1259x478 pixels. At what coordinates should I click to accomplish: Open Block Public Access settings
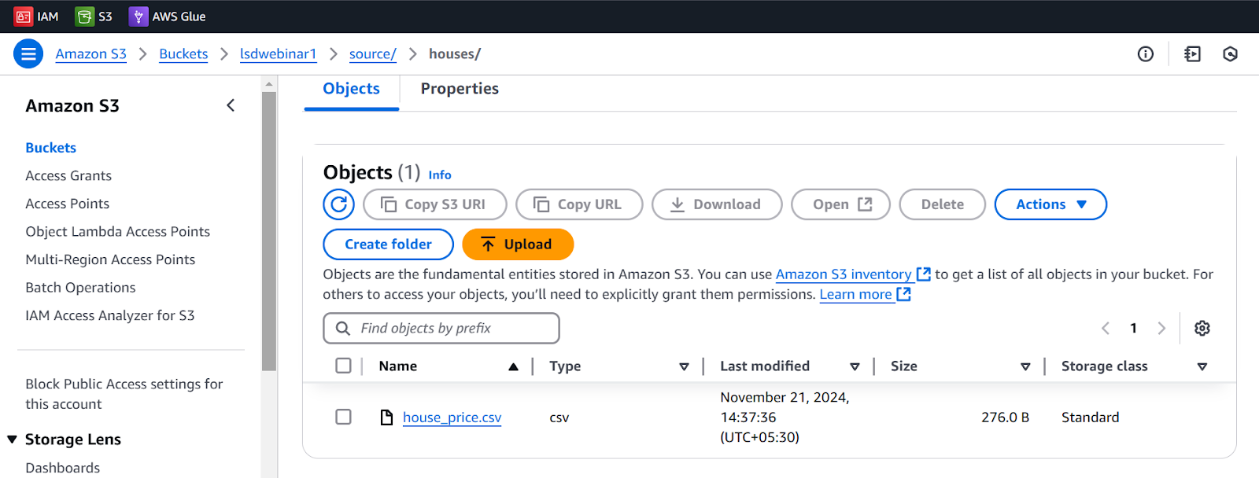[124, 394]
